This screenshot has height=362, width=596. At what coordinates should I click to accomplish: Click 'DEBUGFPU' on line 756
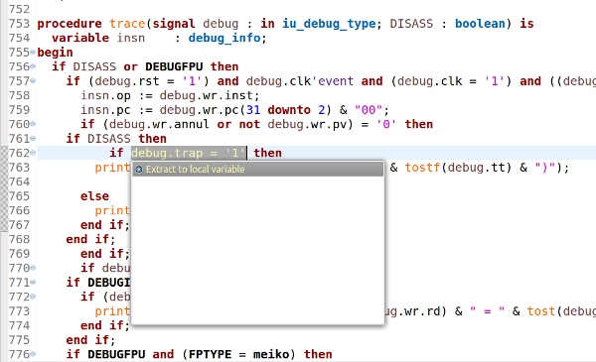[174, 66]
